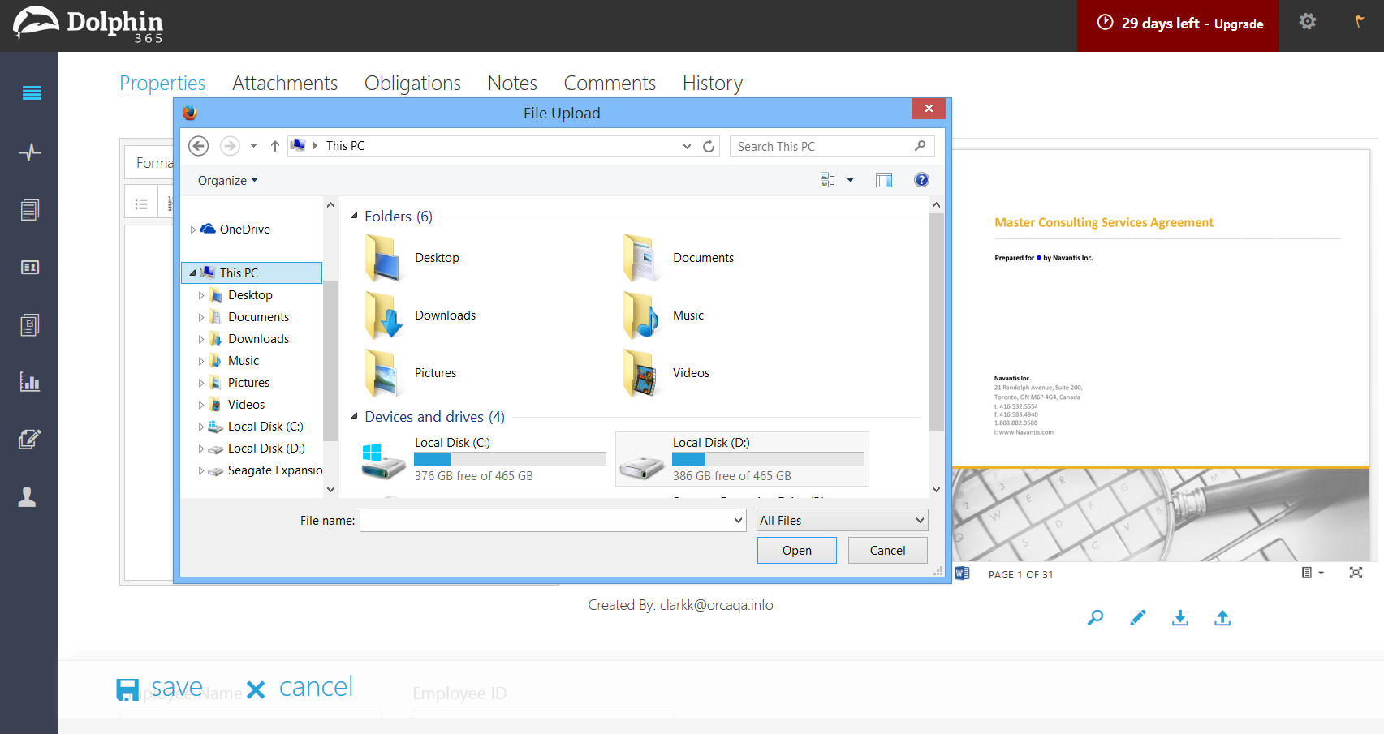Image resolution: width=1384 pixels, height=734 pixels.
Task: Open the All Files type dropdown
Action: (x=842, y=521)
